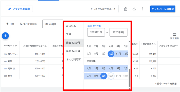Select 7月 in the 2026 calendar
This screenshot has width=180, height=92.
coord(89,76)
